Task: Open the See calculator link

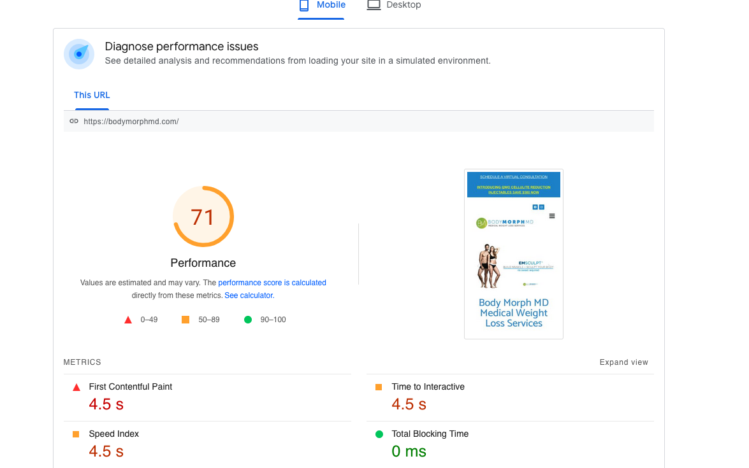Action: tap(249, 295)
